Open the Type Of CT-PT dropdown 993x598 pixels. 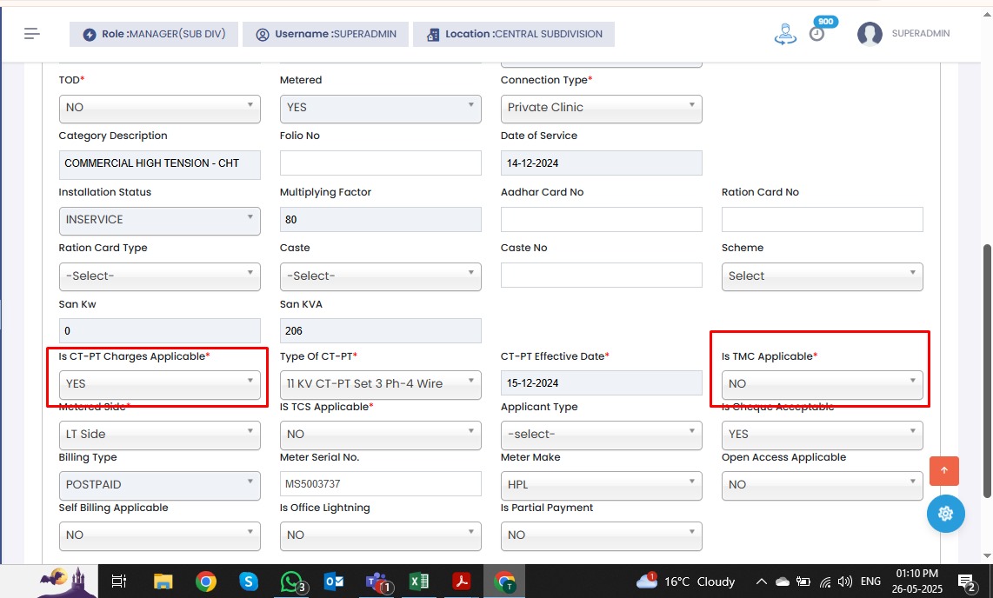pyautogui.click(x=381, y=384)
